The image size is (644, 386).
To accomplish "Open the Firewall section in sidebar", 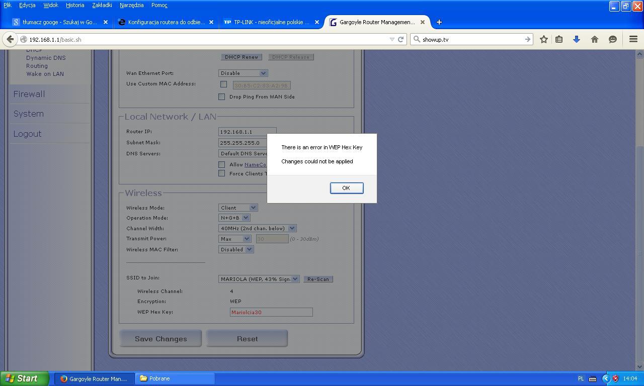I will pyautogui.click(x=29, y=94).
